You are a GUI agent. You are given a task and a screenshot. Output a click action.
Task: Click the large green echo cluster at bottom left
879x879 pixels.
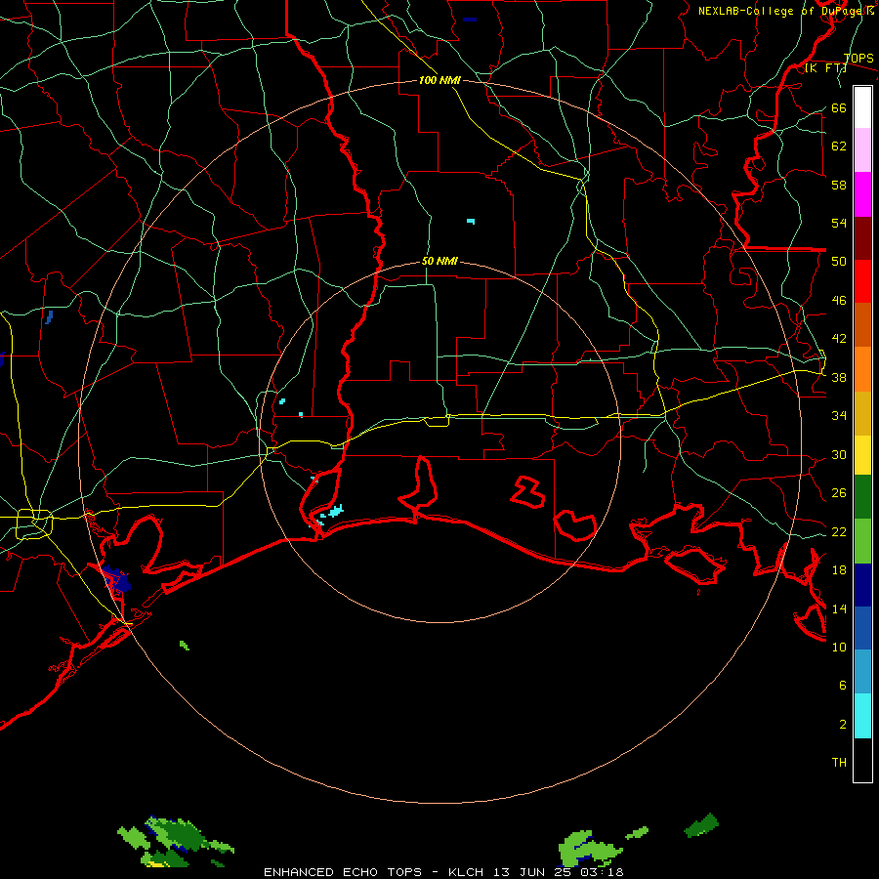174,842
